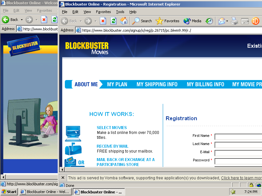Open Edit menu in Registration window
Image resolution: width=262 pixels, height=196 pixels.
(x=75, y=12)
